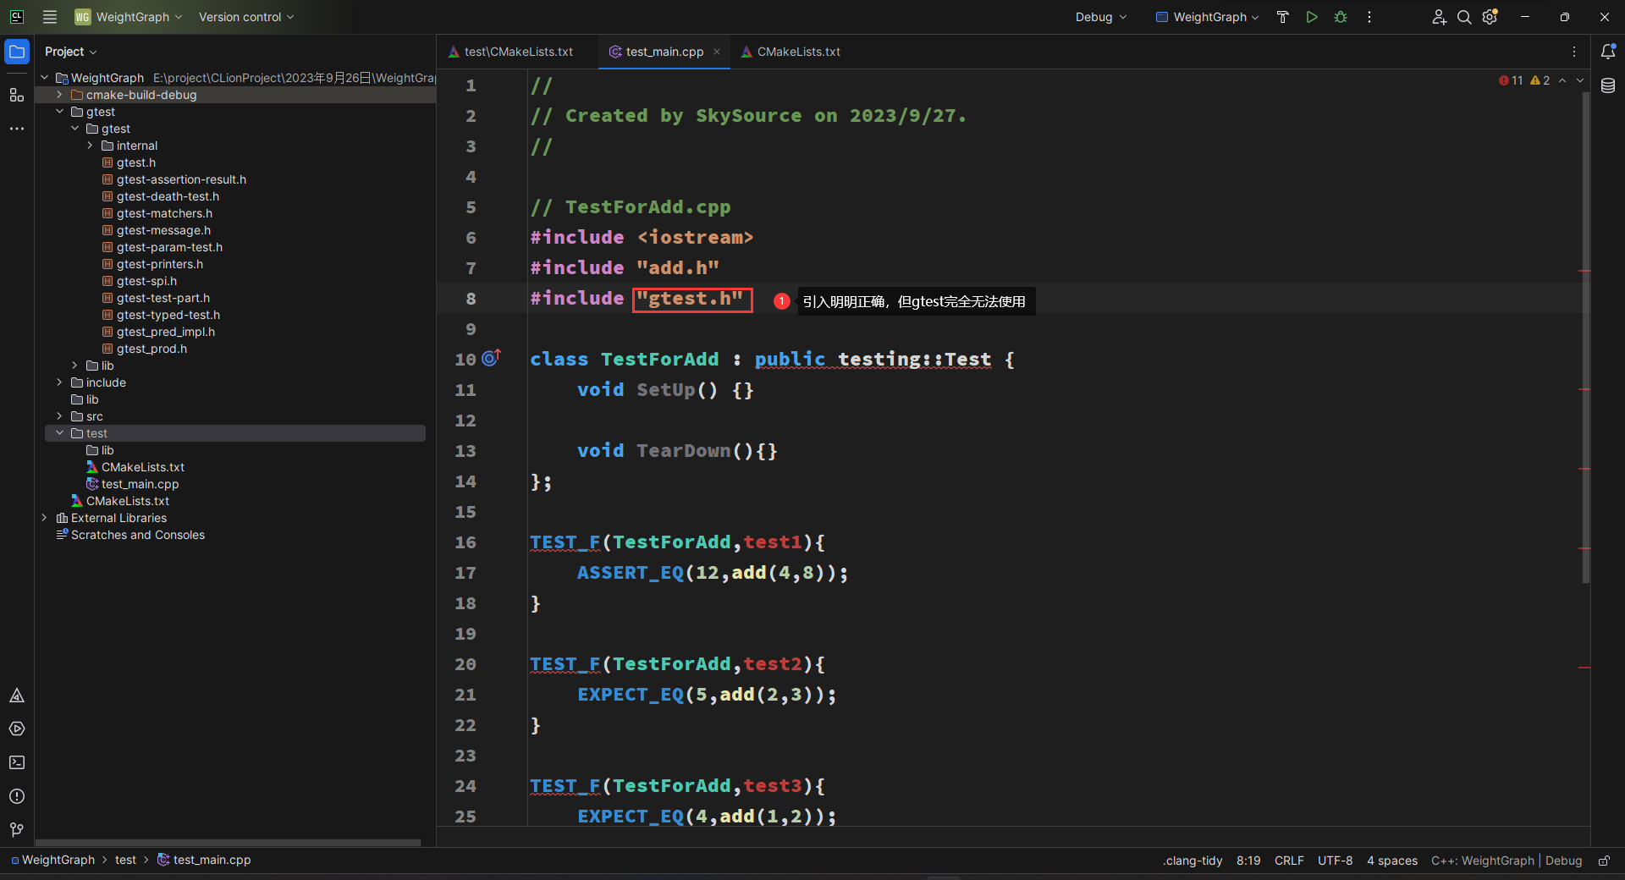Open the Structure tool window
The image size is (1625, 880).
tap(17, 95)
